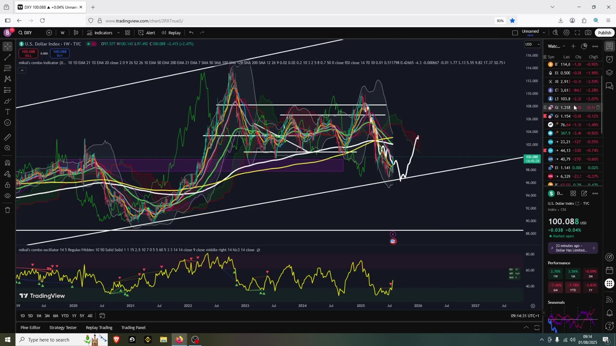Screen dimensions: 616x346
Task: Click the 100.088 current price axis label
Action: pyautogui.click(x=532, y=159)
